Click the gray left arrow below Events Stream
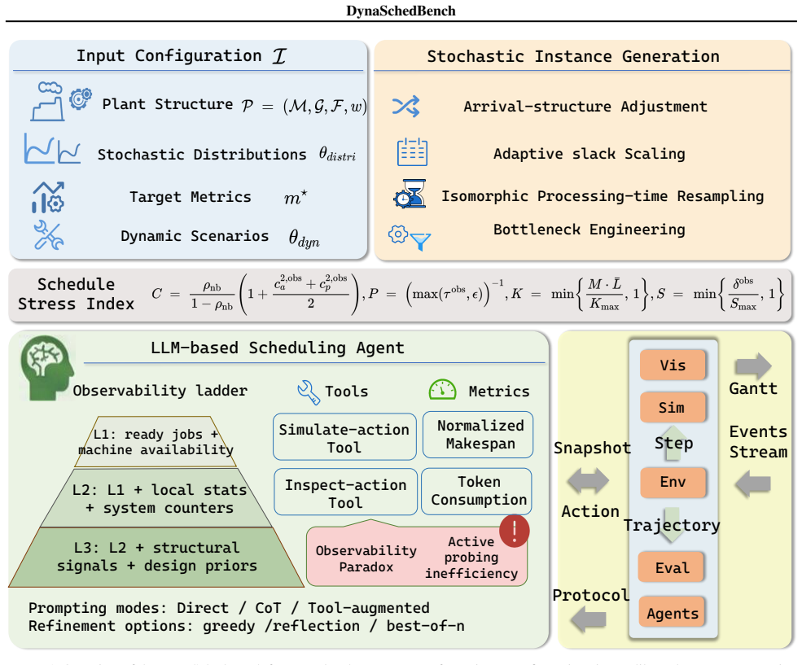802x665 pixels. 753,483
